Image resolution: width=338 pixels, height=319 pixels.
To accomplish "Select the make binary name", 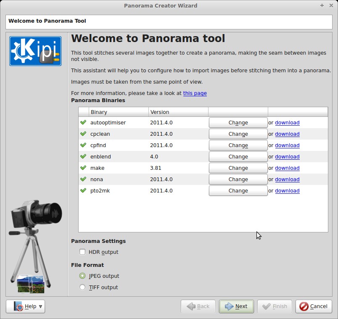I will [97, 168].
